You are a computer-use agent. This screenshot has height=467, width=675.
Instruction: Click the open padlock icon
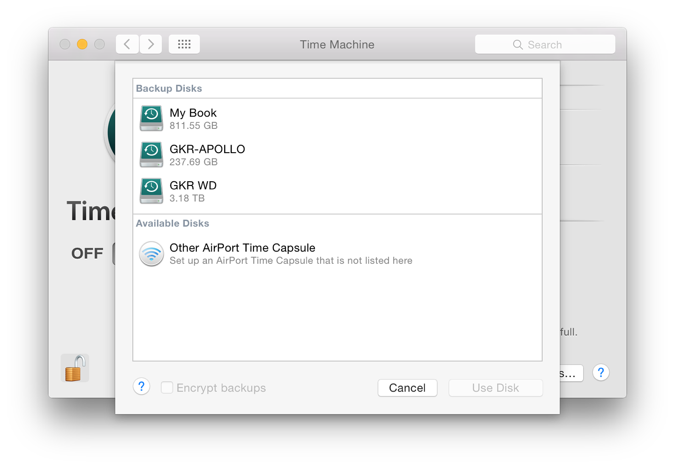point(75,368)
